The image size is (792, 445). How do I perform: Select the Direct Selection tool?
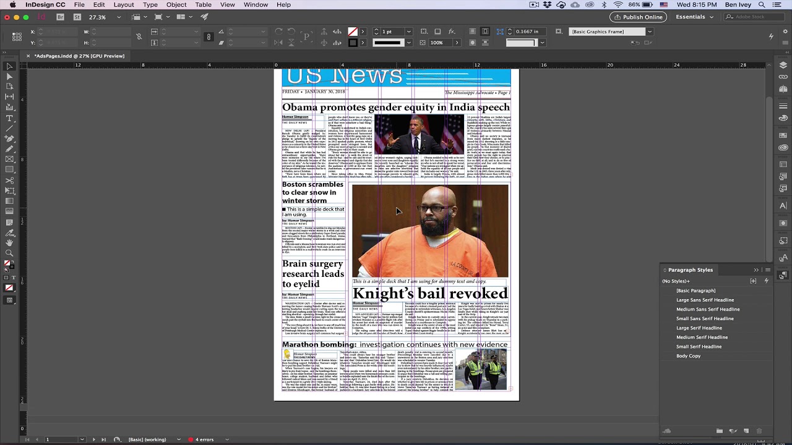[x=9, y=77]
